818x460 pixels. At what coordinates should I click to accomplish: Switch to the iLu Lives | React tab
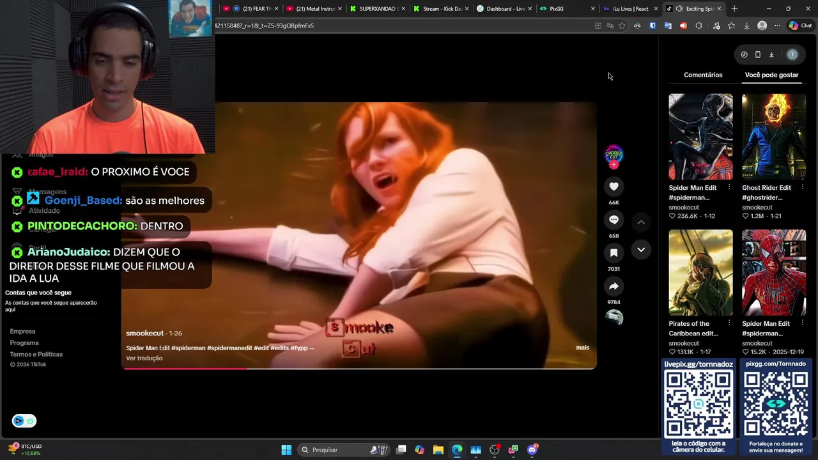point(631,9)
